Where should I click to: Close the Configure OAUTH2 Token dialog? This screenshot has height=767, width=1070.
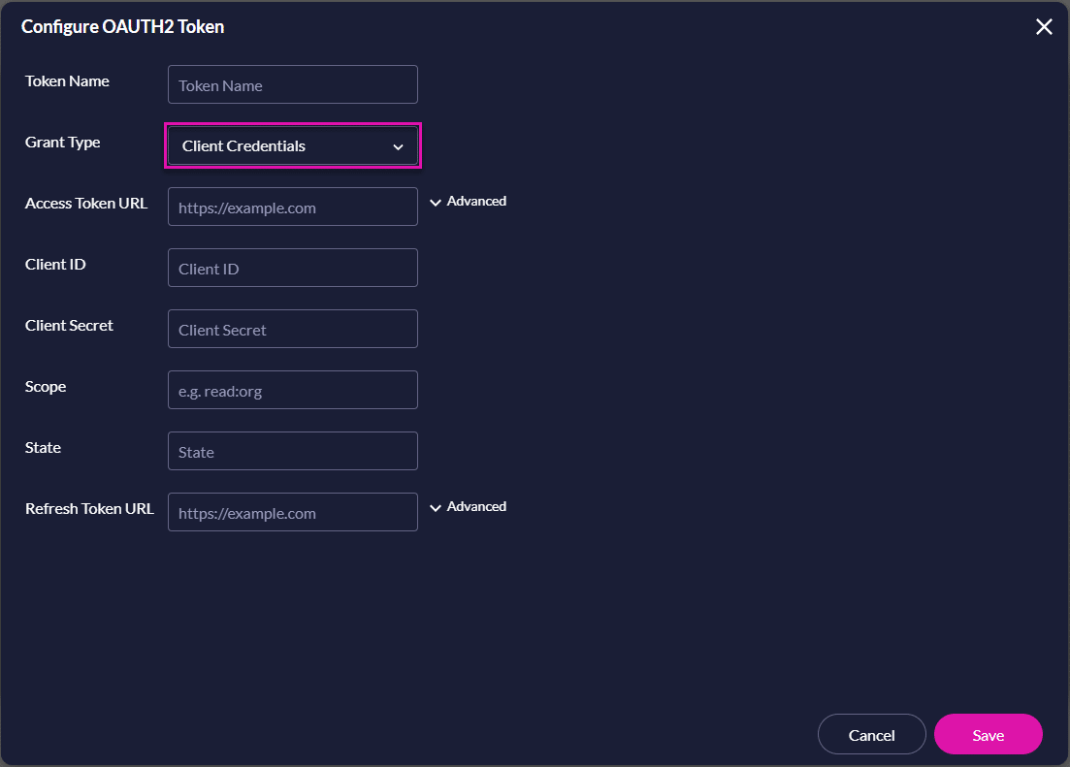tap(1044, 26)
